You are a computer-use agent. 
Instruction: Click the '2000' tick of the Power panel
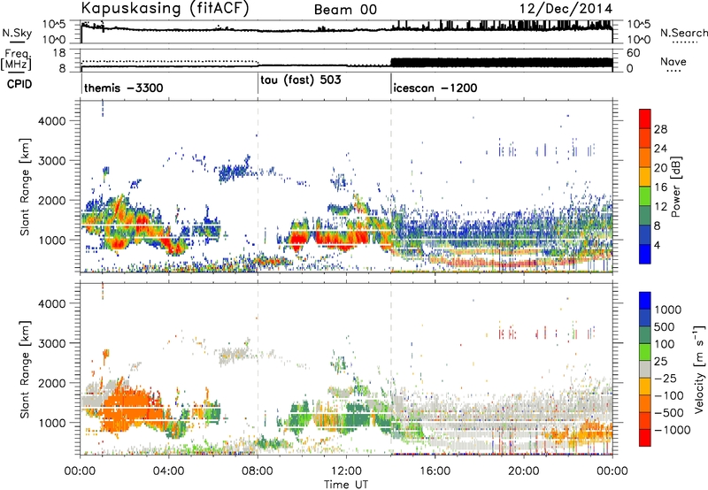click(x=52, y=200)
